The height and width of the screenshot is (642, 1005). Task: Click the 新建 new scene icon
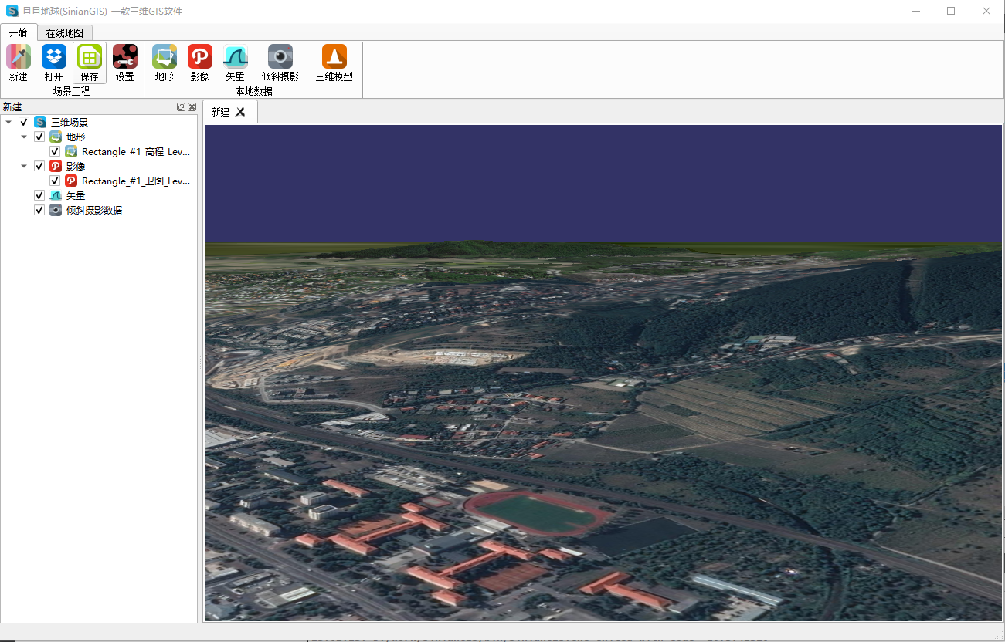pyautogui.click(x=19, y=56)
